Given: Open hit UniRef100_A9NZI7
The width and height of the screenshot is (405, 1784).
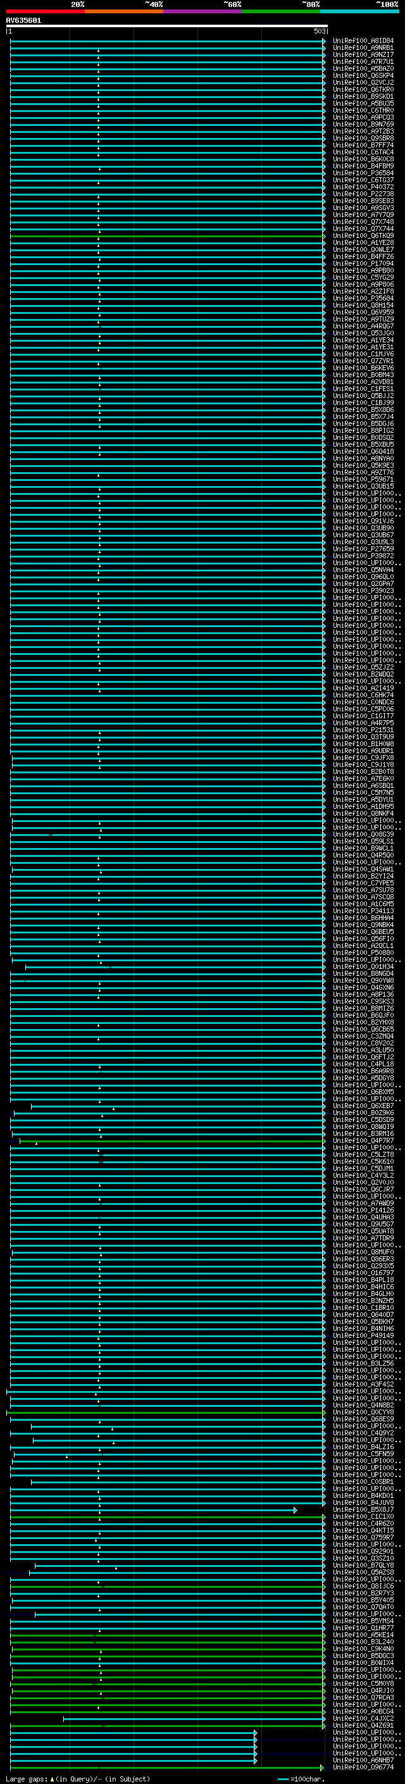Looking at the screenshot, I should point(363,54).
